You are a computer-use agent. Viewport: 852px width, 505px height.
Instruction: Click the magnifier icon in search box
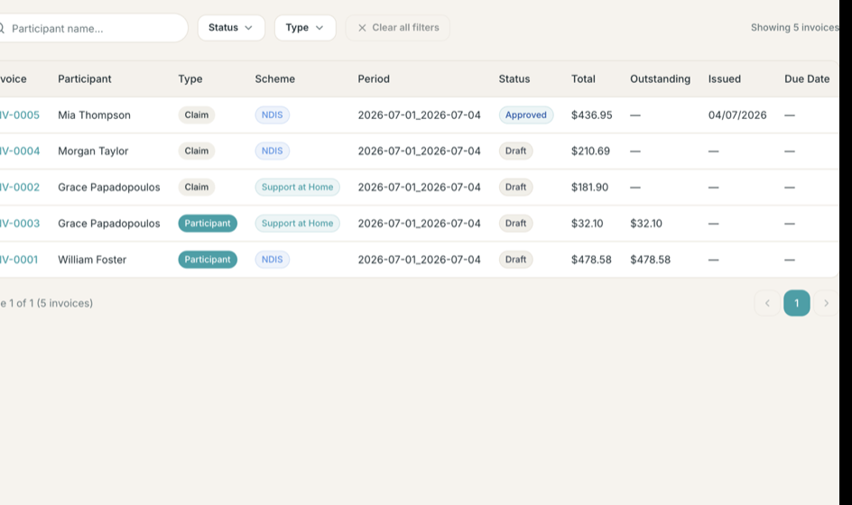[x=2, y=28]
